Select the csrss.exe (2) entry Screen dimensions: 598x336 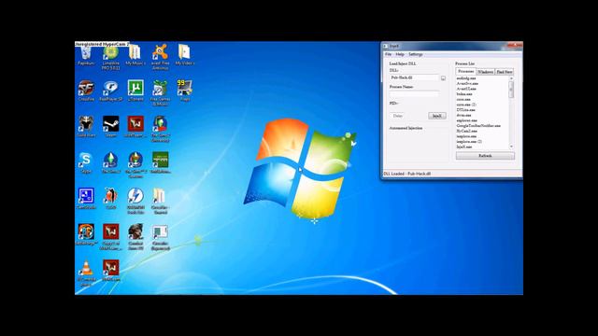point(466,105)
